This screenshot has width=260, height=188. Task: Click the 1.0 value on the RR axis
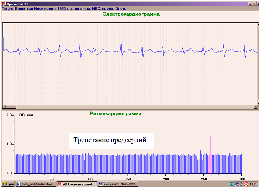[x=9, y=144]
